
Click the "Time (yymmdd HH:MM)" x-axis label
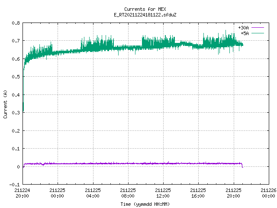click(x=145, y=204)
